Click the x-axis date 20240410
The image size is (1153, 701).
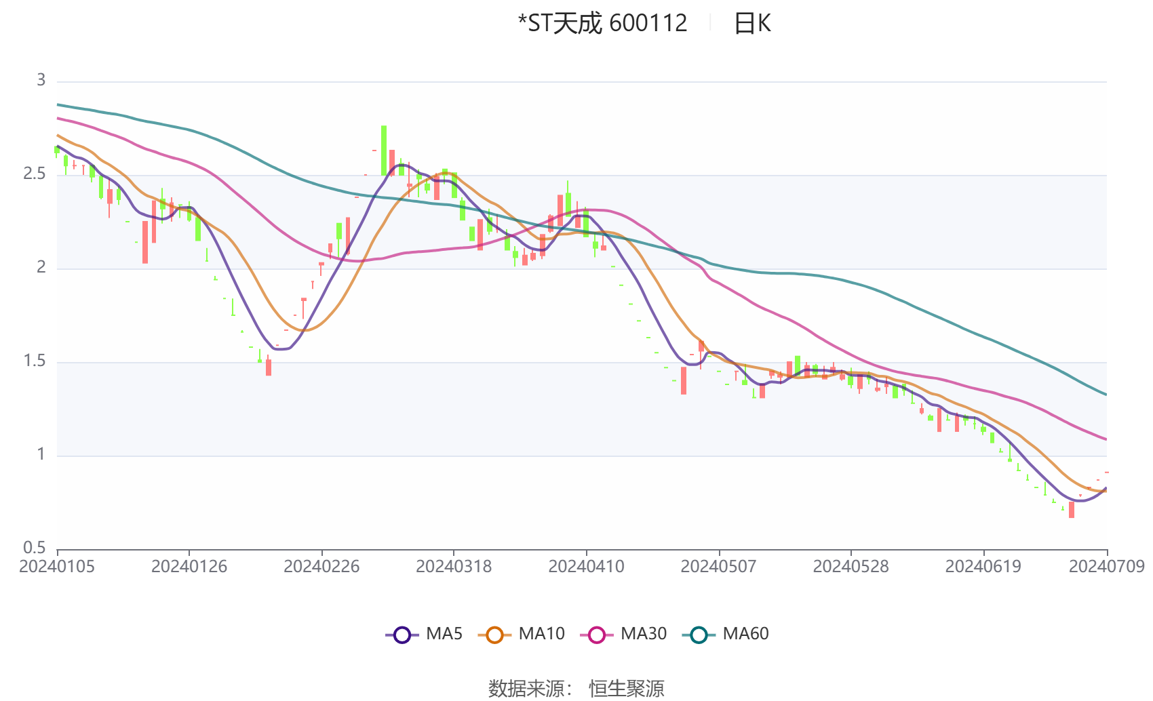coord(586,566)
